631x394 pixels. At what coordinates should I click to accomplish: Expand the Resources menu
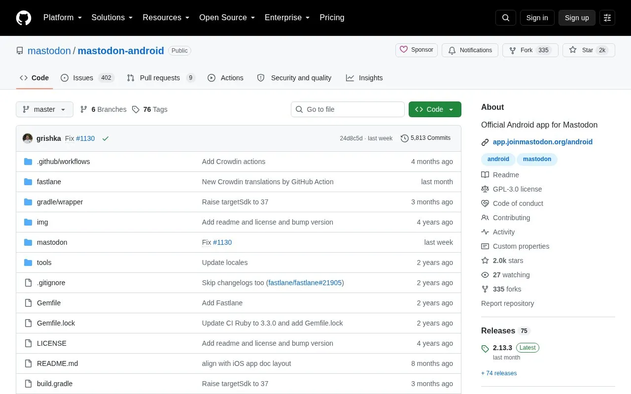point(166,18)
